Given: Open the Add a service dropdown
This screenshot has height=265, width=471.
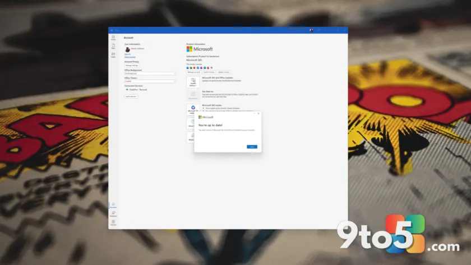Looking at the screenshot, I should [x=131, y=96].
